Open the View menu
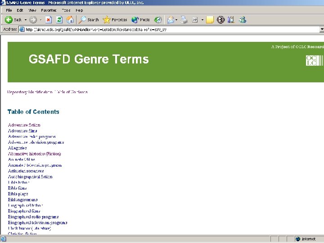Viewport: 324px width, 243px height. (x=32, y=10)
